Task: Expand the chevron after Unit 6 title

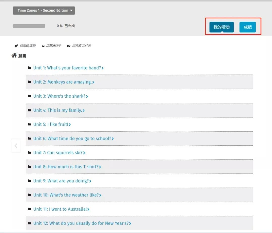Action: [x=113, y=139]
